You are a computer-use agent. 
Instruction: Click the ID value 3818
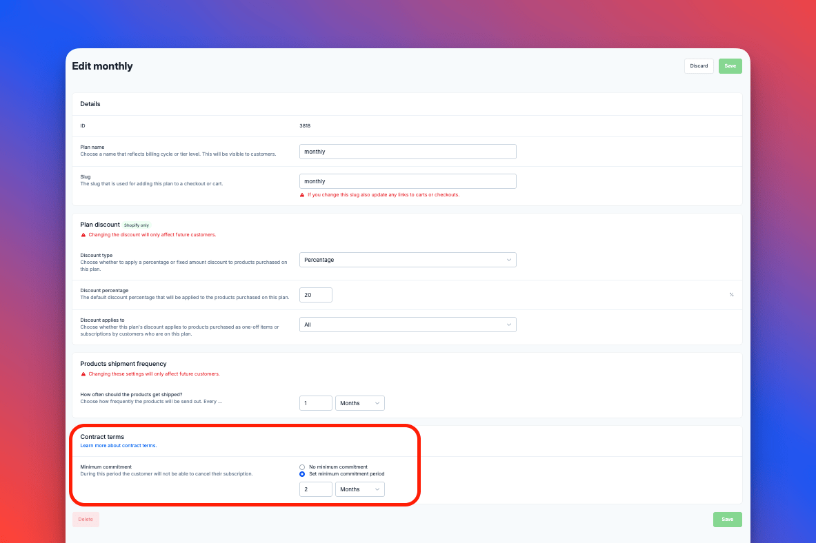tap(305, 126)
